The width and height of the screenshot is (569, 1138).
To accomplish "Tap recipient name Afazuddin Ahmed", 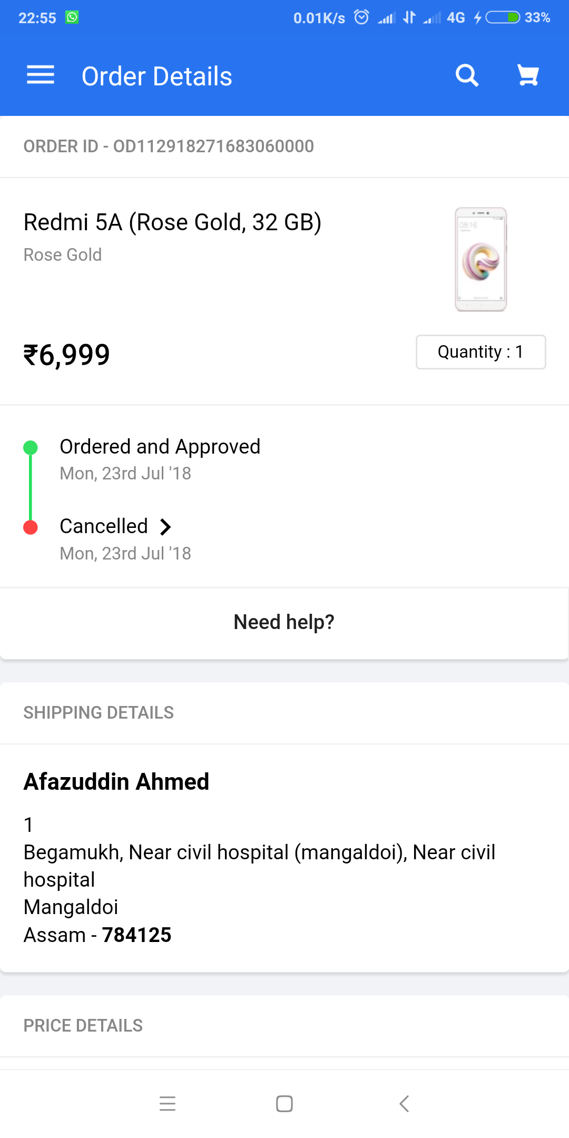I will (116, 782).
